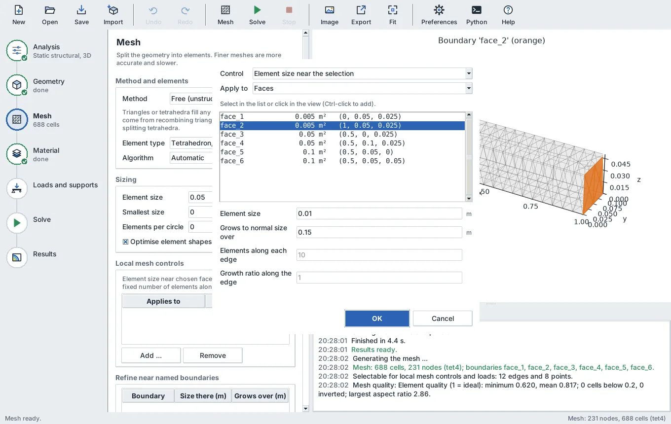
Task: Confirm the dialog with OK
Action: 377,318
